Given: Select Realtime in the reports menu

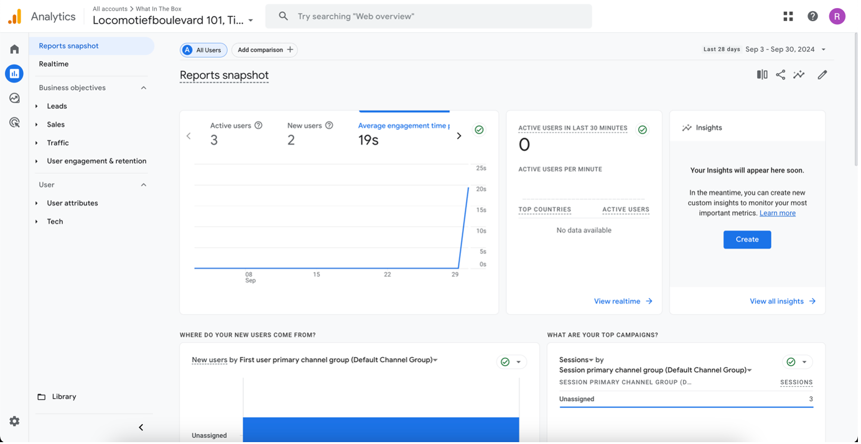Looking at the screenshot, I should 54,64.
